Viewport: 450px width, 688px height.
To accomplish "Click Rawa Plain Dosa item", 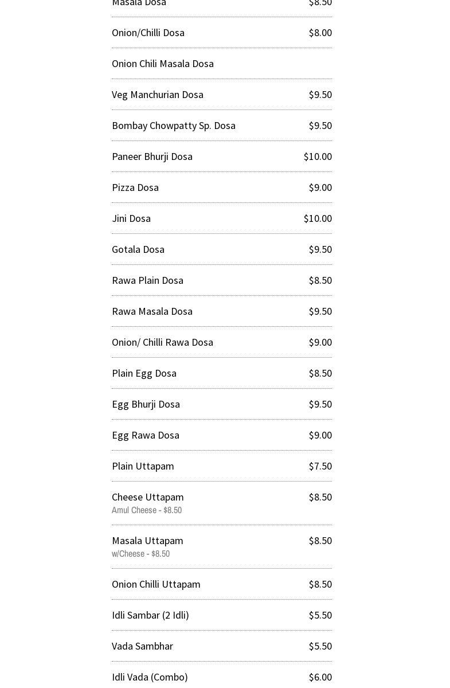I will tap(147, 280).
